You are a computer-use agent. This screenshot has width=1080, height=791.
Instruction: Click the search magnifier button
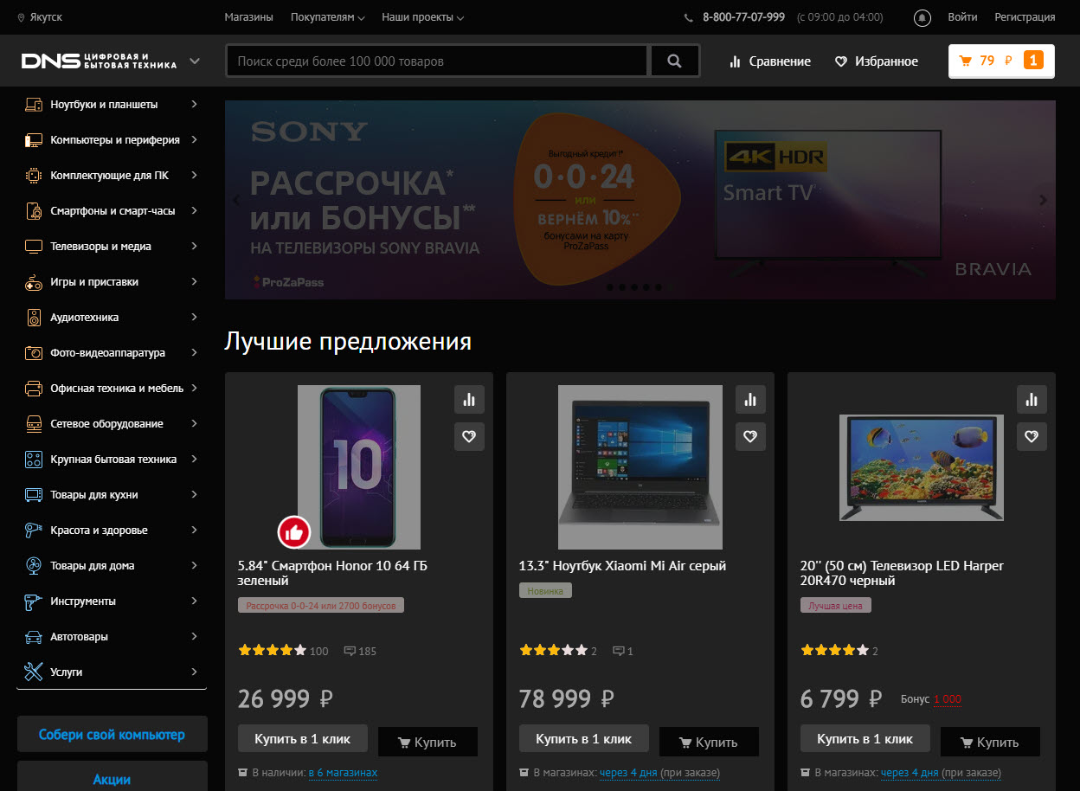(674, 61)
